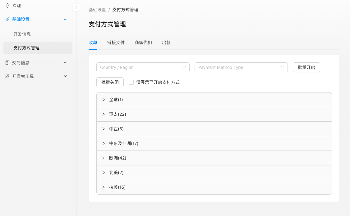This screenshot has height=216, width=350.
Task: Click the 基础设置 link icon in sidebar
Action: coord(7,19)
